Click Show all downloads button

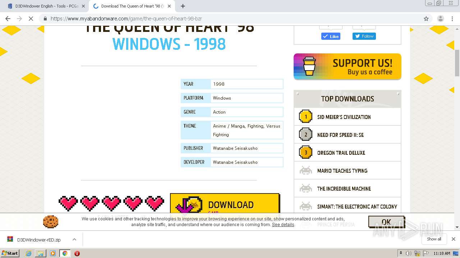tap(434, 239)
